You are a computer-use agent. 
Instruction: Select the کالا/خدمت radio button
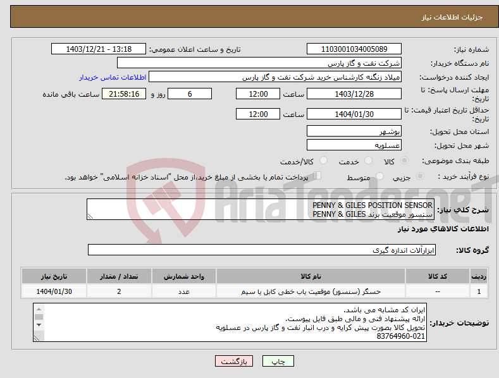point(323,161)
